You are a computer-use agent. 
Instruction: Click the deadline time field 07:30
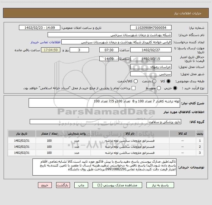(x=109, y=50)
